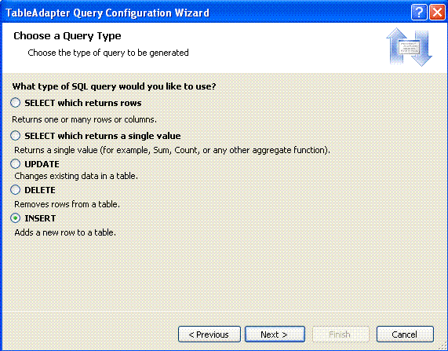This screenshot has height=351, width=448.
Task: Click 'Removes rows from a table' description
Action: point(67,204)
